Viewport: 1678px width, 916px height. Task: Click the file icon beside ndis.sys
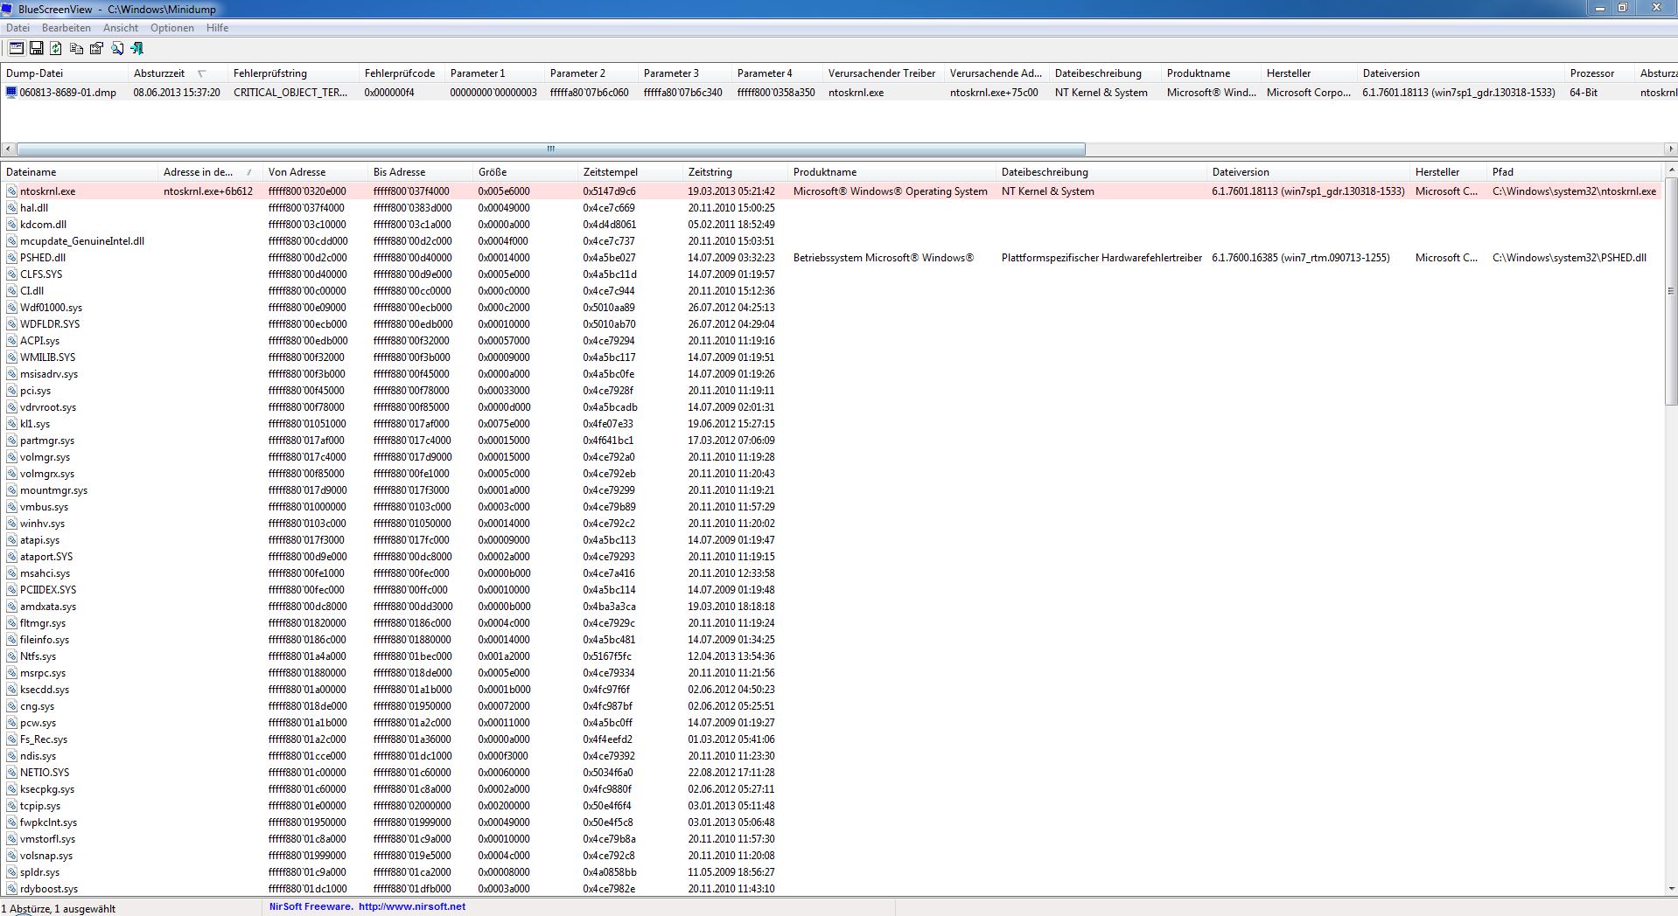click(x=11, y=756)
